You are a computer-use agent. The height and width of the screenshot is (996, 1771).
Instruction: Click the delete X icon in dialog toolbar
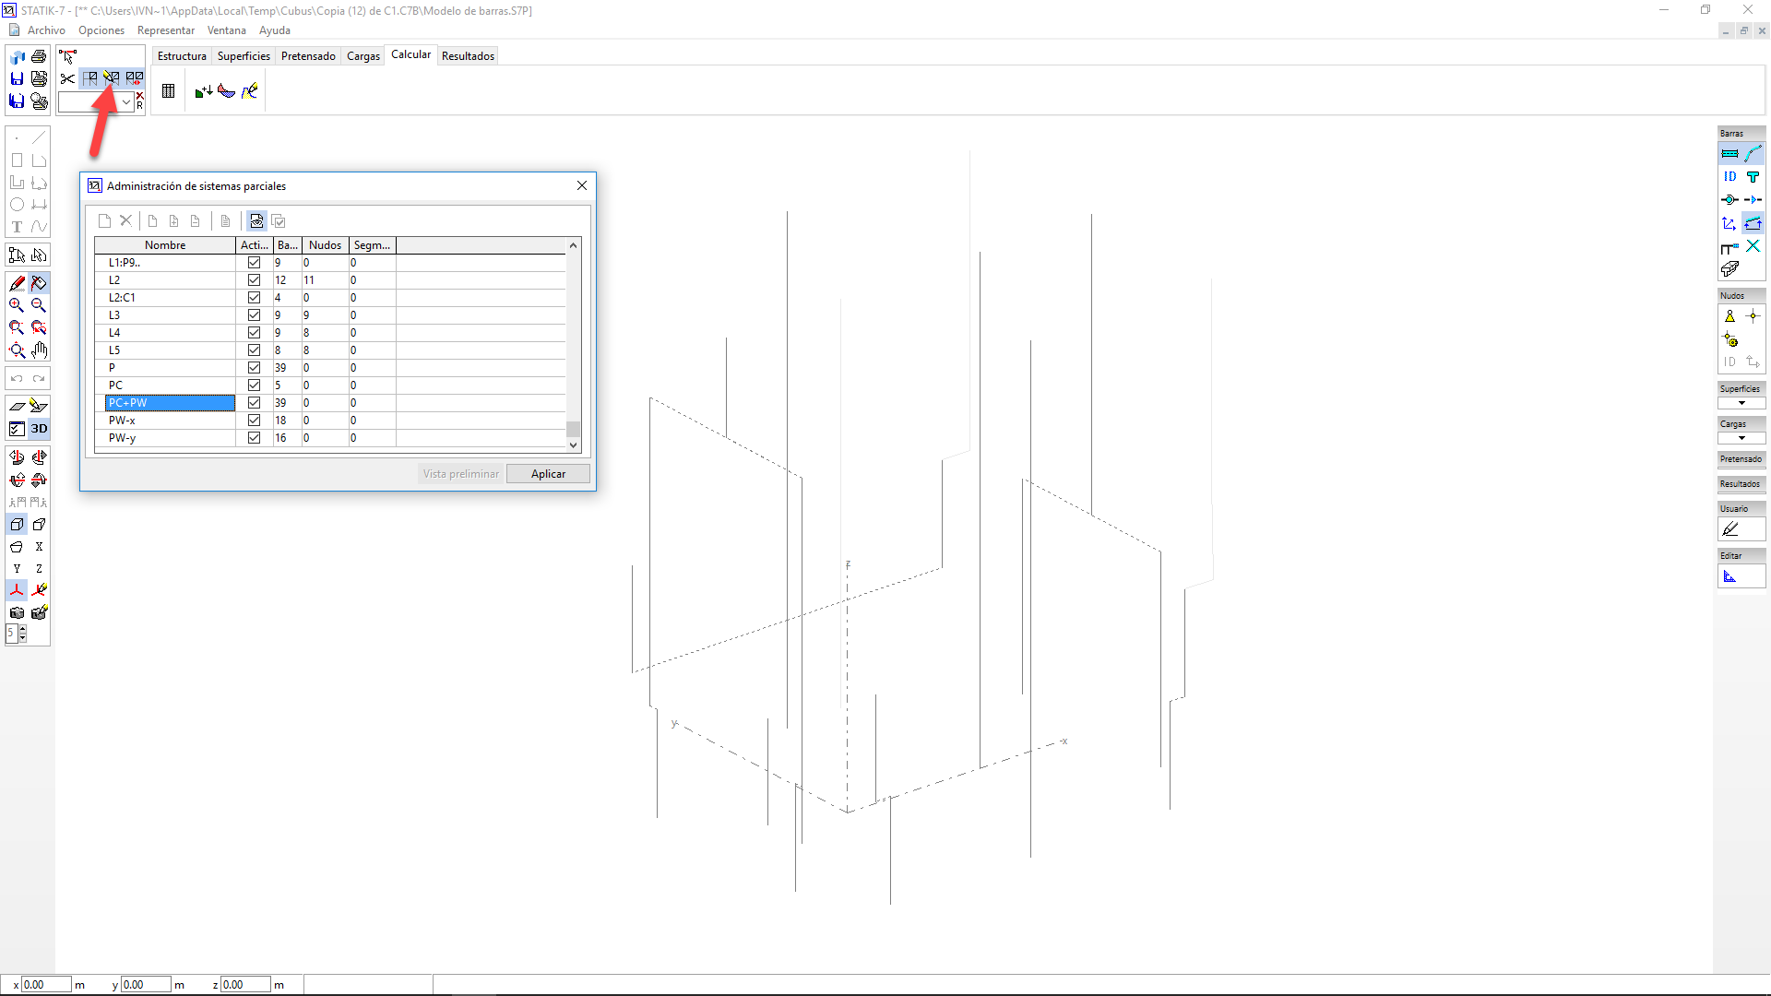click(x=126, y=221)
